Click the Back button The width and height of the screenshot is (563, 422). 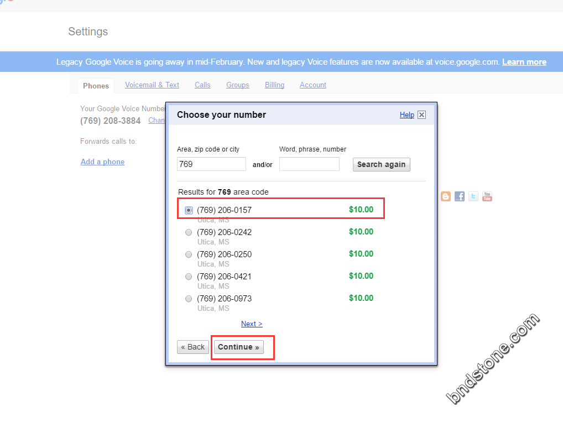pyautogui.click(x=193, y=347)
